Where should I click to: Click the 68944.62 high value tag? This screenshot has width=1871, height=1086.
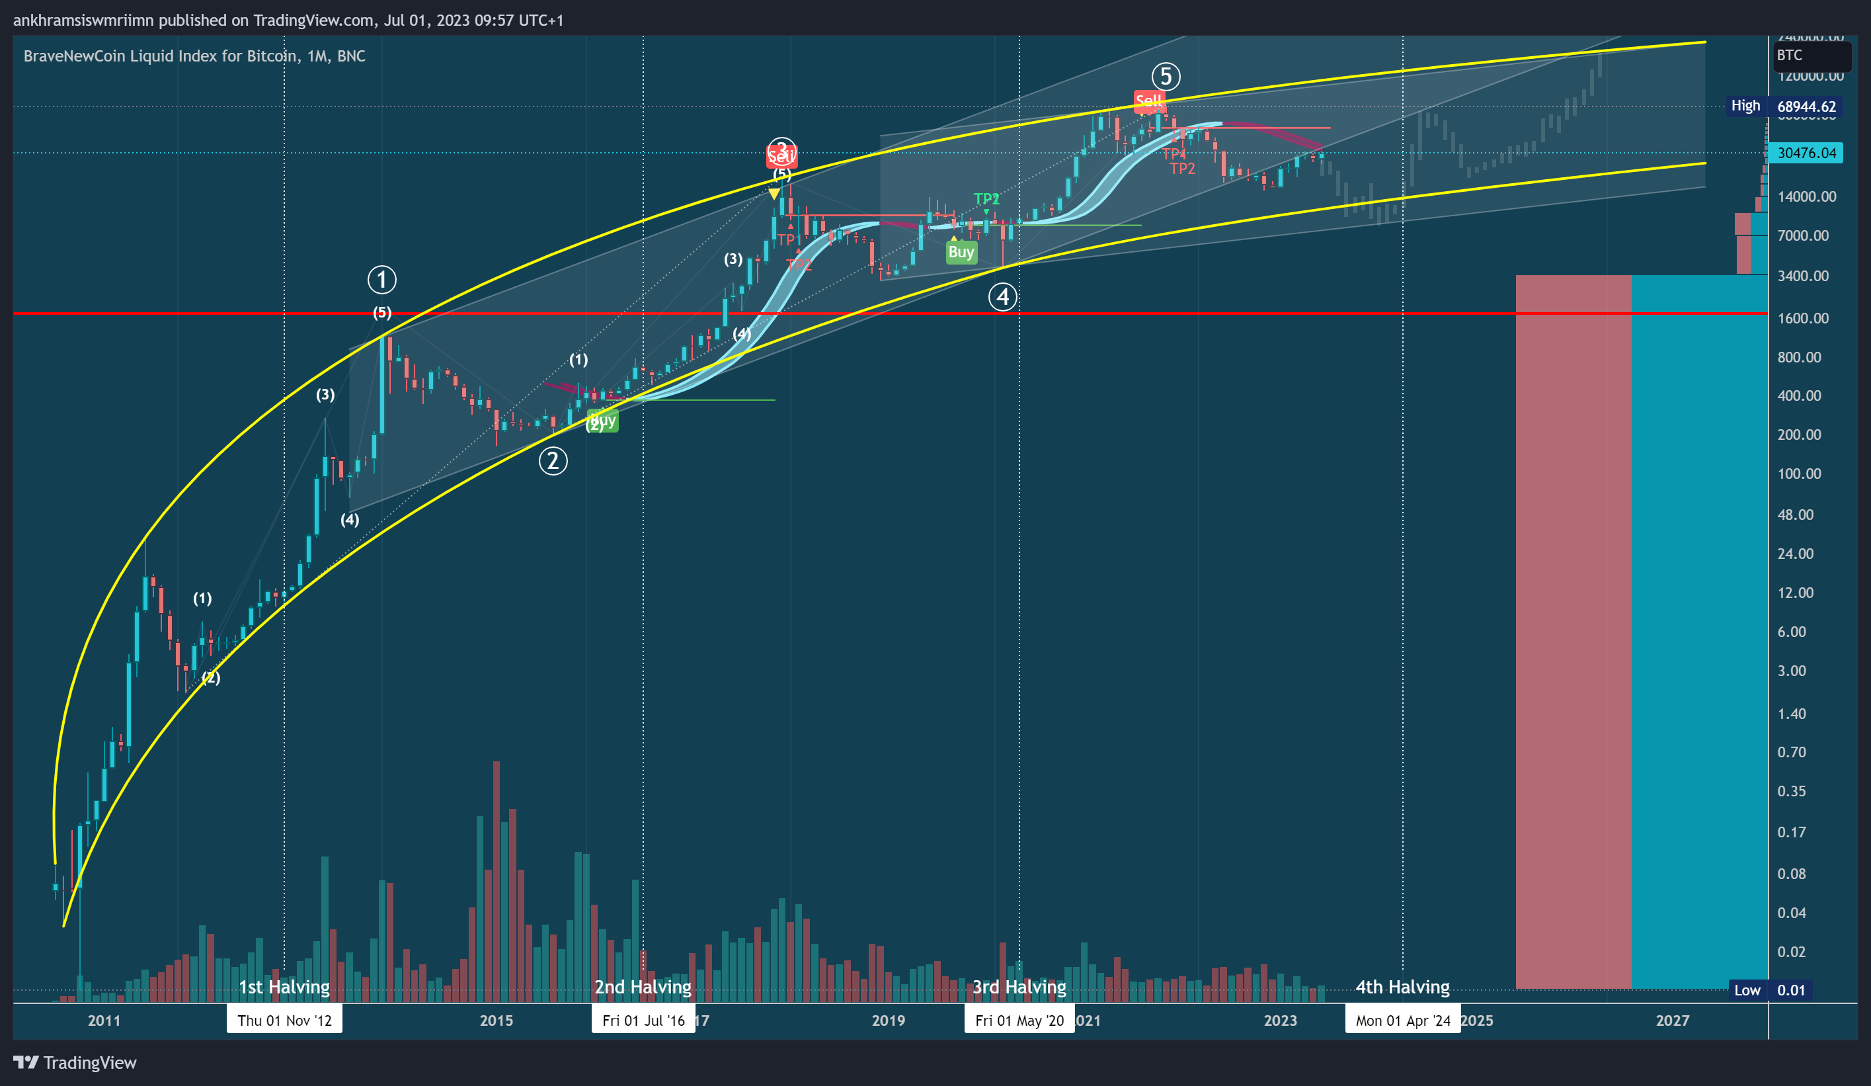coord(1806,106)
